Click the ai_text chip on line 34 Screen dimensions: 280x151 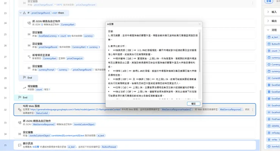point(101,136)
